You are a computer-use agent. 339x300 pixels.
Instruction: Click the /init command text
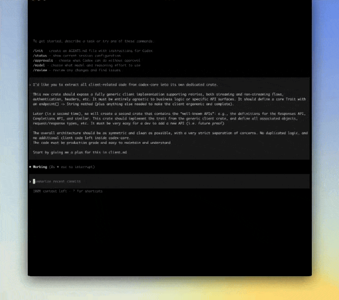coord(38,51)
